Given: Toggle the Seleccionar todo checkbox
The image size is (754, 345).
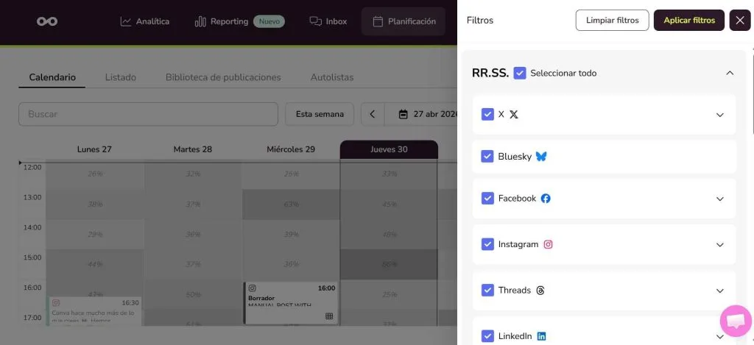Looking at the screenshot, I should pyautogui.click(x=519, y=73).
